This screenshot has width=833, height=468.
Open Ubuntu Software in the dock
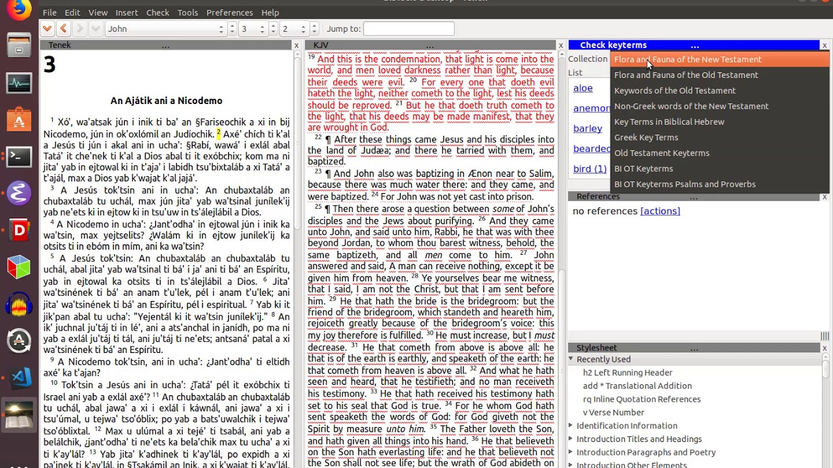tap(19, 120)
